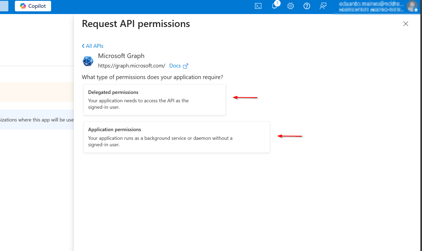Click the Help question mark icon
Viewport: 422px width, 251px height.
pos(307,6)
